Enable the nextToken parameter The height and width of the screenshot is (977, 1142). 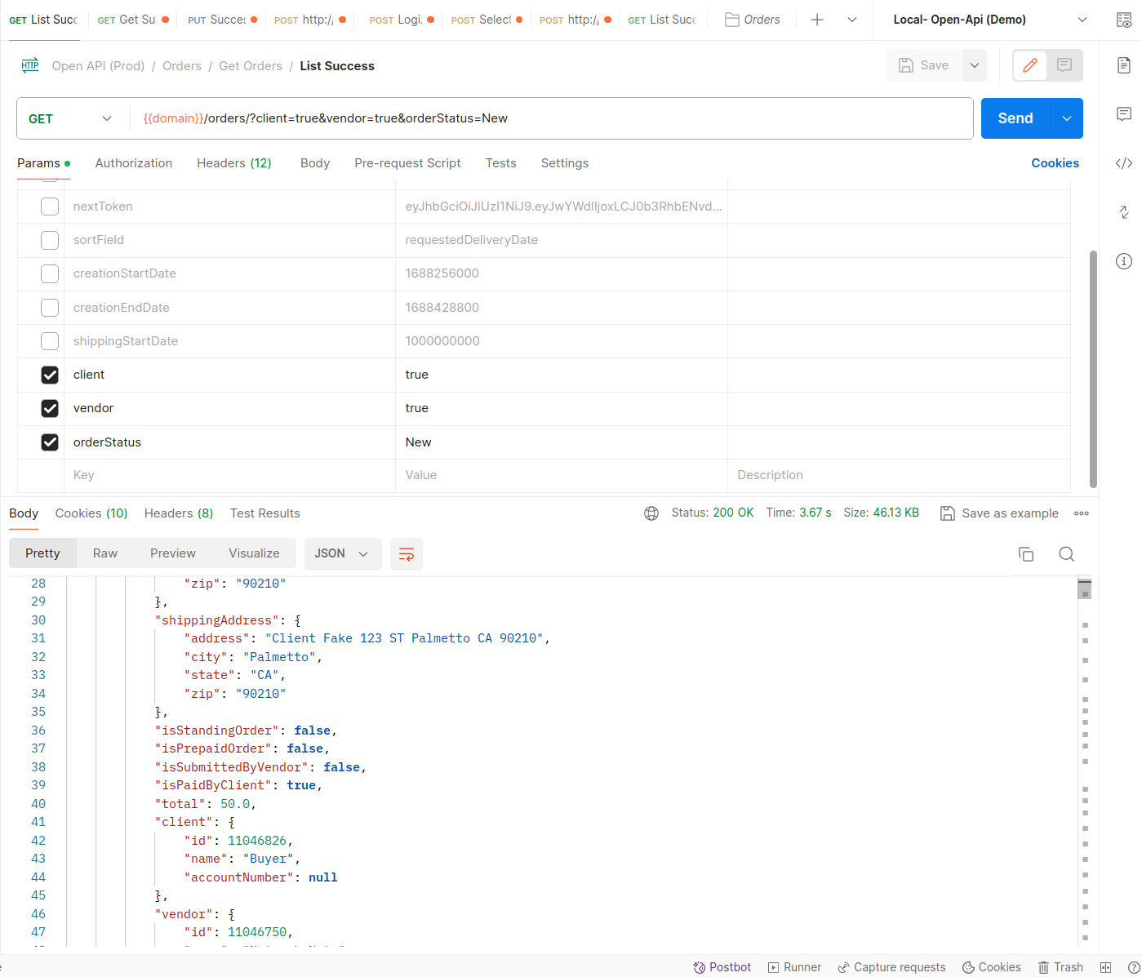coord(50,207)
